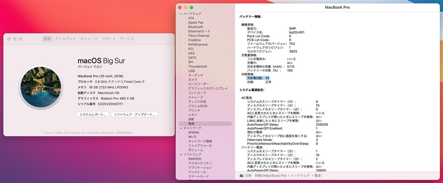
Task: Select プリンタ in the sidebar
Action: 194,110
